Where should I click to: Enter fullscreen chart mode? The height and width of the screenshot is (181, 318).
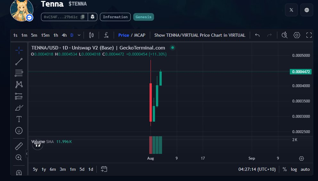[309, 35]
